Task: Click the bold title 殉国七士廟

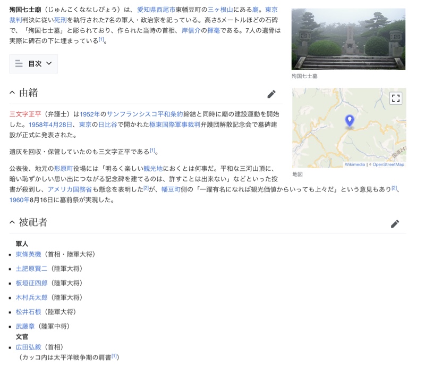Action: [x=25, y=10]
